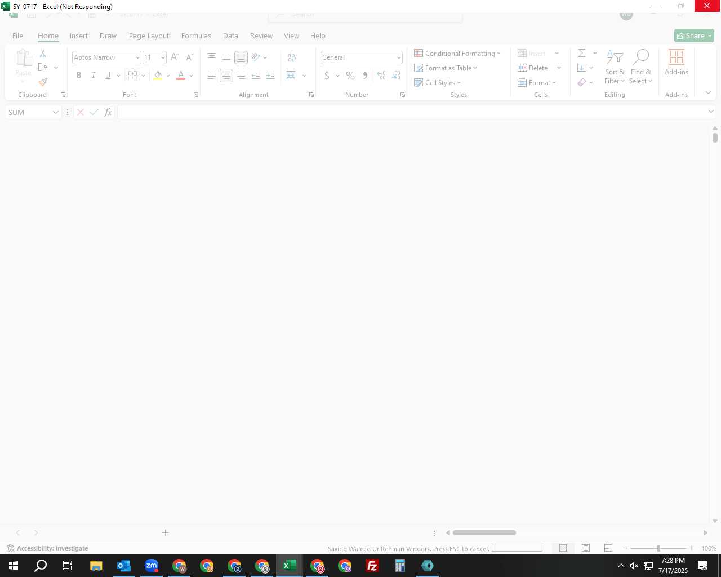Viewport: 721px width, 577px height.
Task: Click the Increase Decimal icon
Action: [x=381, y=76]
